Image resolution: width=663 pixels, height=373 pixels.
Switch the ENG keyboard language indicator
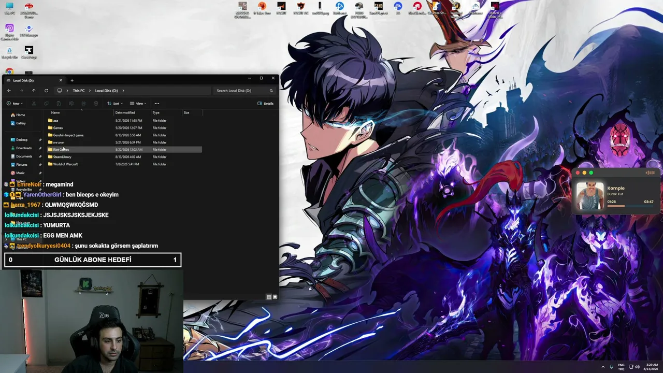621,367
